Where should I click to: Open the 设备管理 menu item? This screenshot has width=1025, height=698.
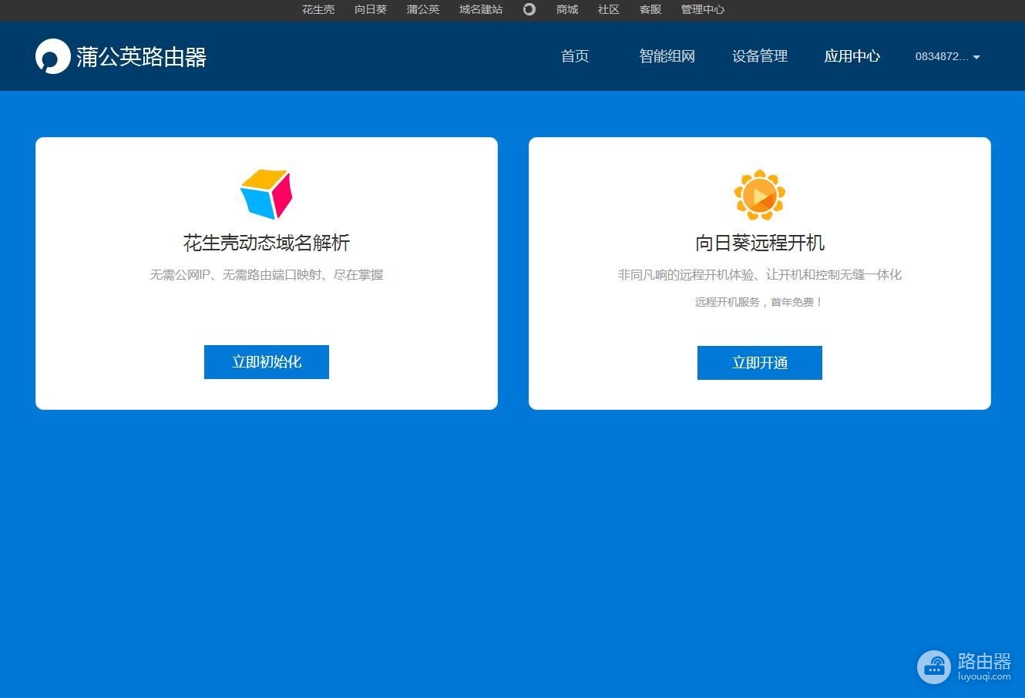pos(760,56)
